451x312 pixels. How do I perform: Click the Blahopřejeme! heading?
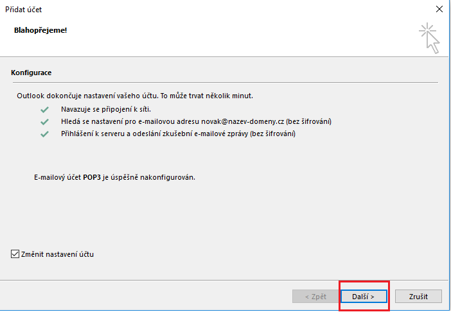(40, 30)
